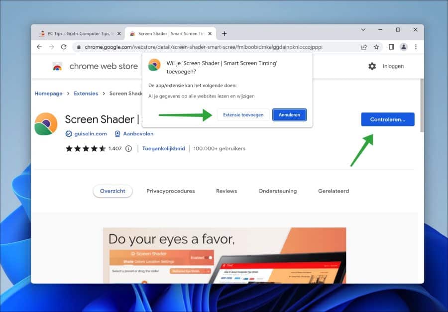Follow the Extensies breadcrumb link

(x=86, y=94)
